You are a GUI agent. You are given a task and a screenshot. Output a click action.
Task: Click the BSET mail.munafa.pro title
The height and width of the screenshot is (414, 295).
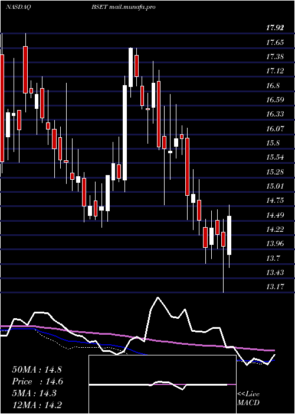tap(123, 7)
